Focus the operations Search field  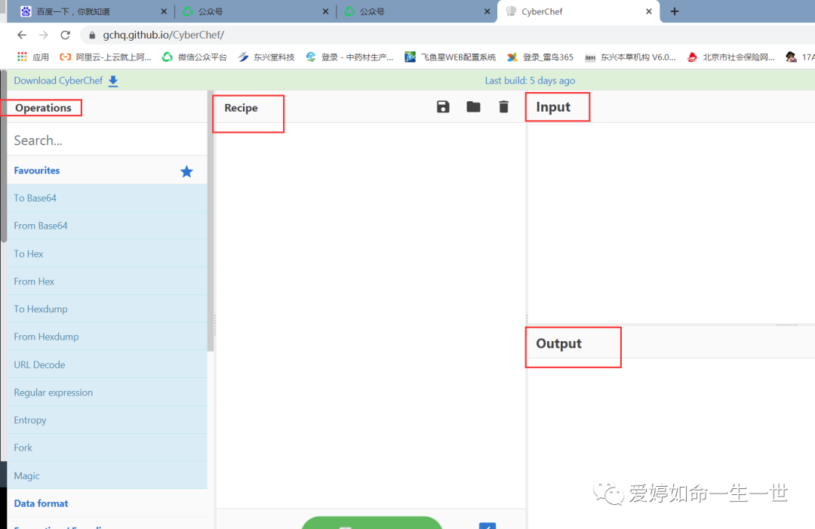107,140
